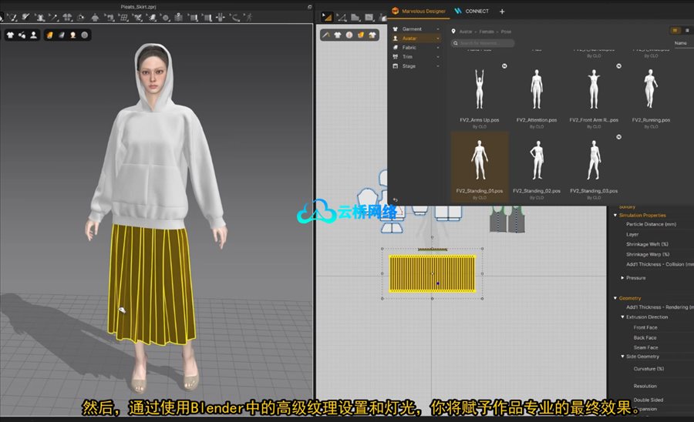Switch library to grid thumbnail view
This screenshot has height=422, width=694.
675,30
